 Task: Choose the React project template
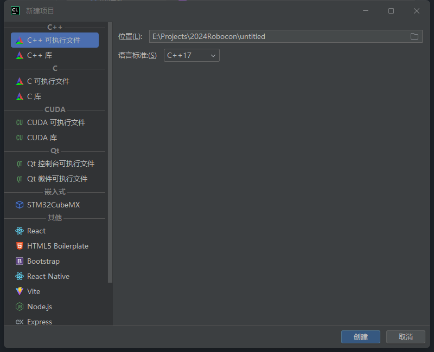pyautogui.click(x=36, y=231)
